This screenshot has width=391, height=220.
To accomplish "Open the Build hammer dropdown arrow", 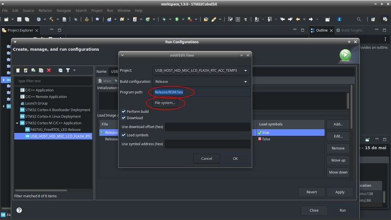I will pos(58,19).
